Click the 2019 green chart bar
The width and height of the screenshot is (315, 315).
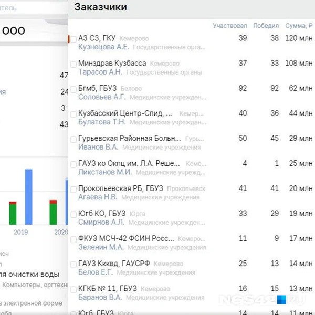tap(13, 214)
